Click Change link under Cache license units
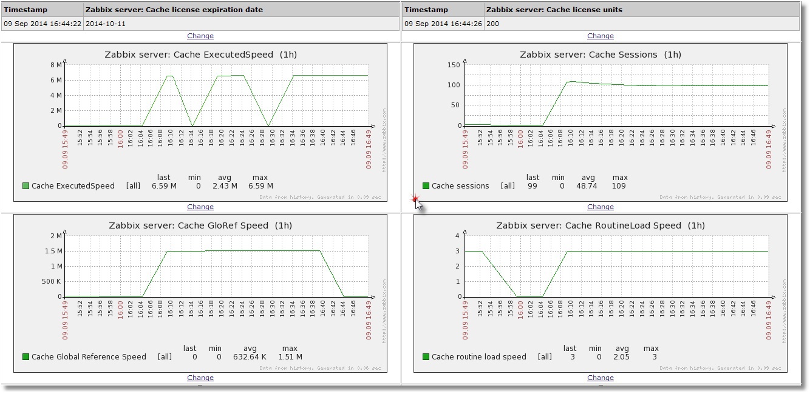The height and width of the screenshot is (394, 810). 601,36
